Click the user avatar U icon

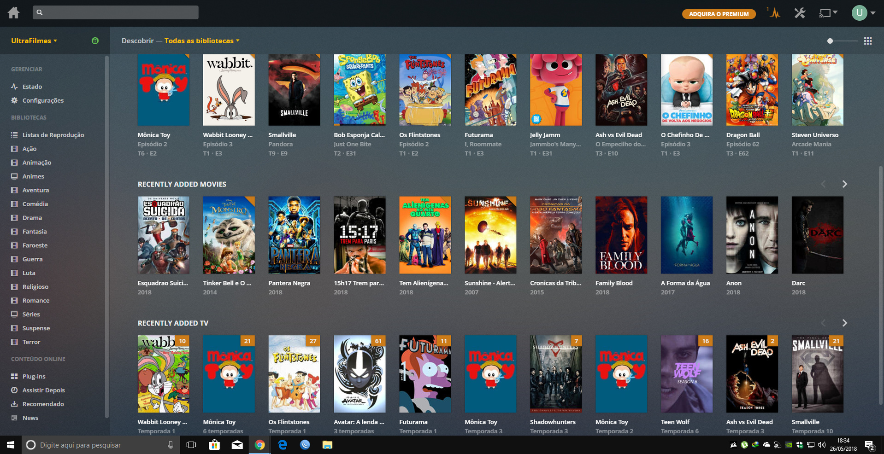tap(859, 13)
